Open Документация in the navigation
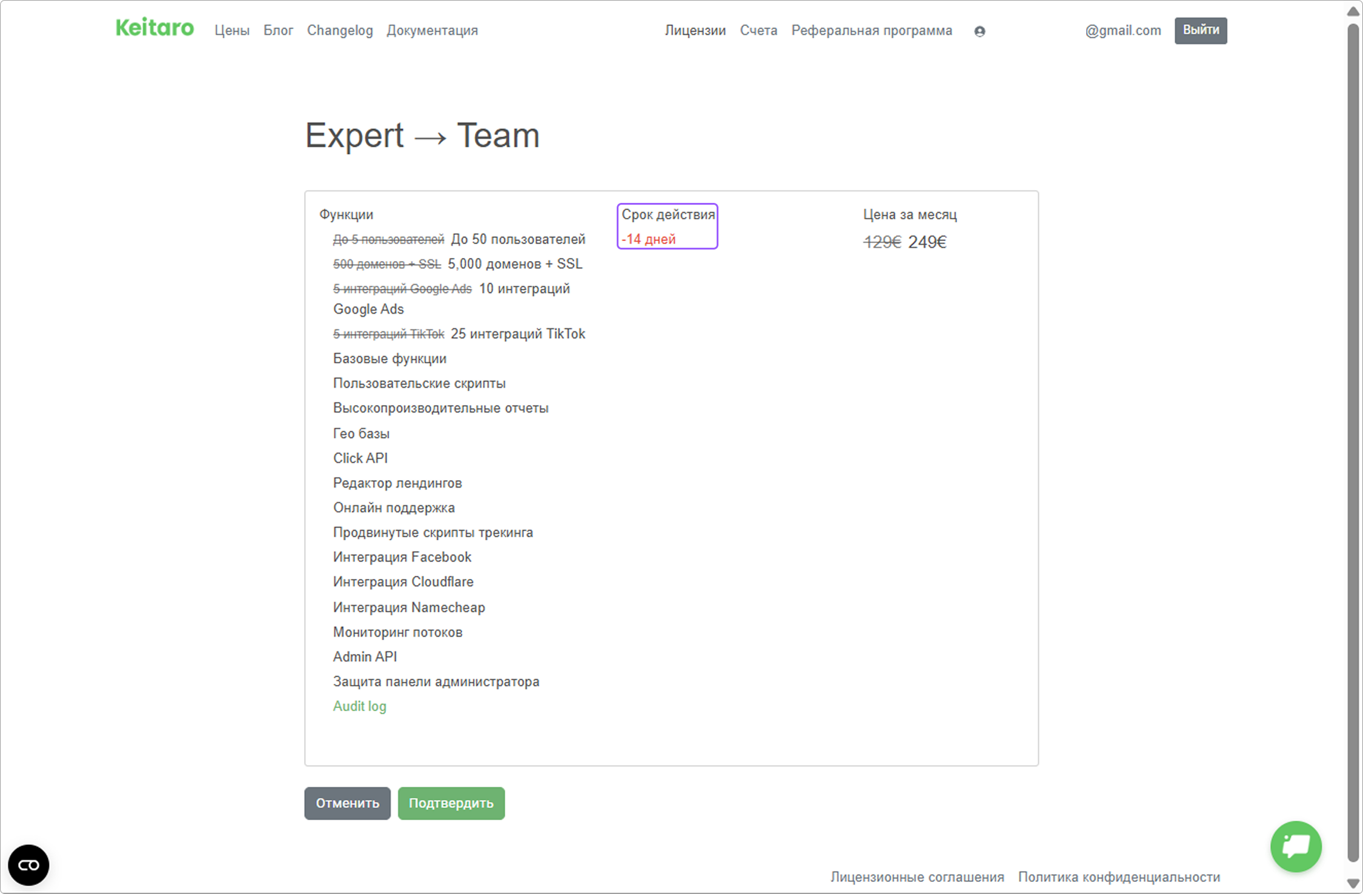 433,30
